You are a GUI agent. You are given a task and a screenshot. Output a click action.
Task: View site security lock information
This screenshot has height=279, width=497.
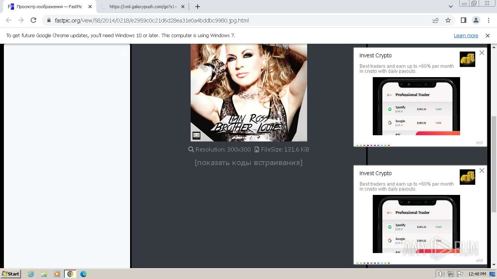tap(49, 21)
